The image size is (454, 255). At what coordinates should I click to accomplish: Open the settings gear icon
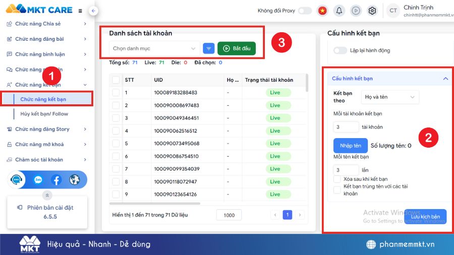pyautogui.click(x=372, y=11)
